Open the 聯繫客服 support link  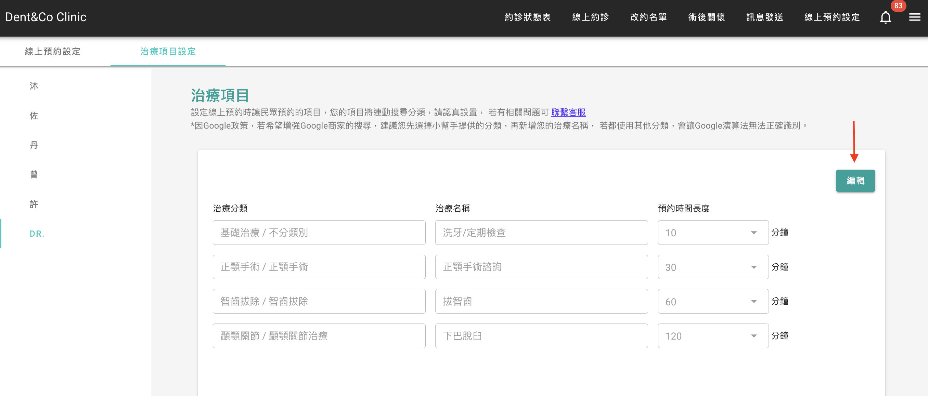pyautogui.click(x=568, y=112)
